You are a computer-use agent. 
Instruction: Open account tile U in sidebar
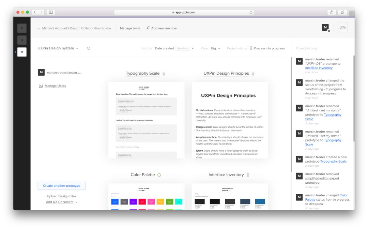click(x=22, y=40)
